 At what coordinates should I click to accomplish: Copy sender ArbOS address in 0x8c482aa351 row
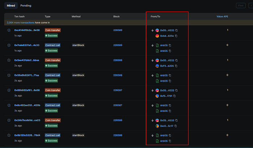tap(170, 105)
